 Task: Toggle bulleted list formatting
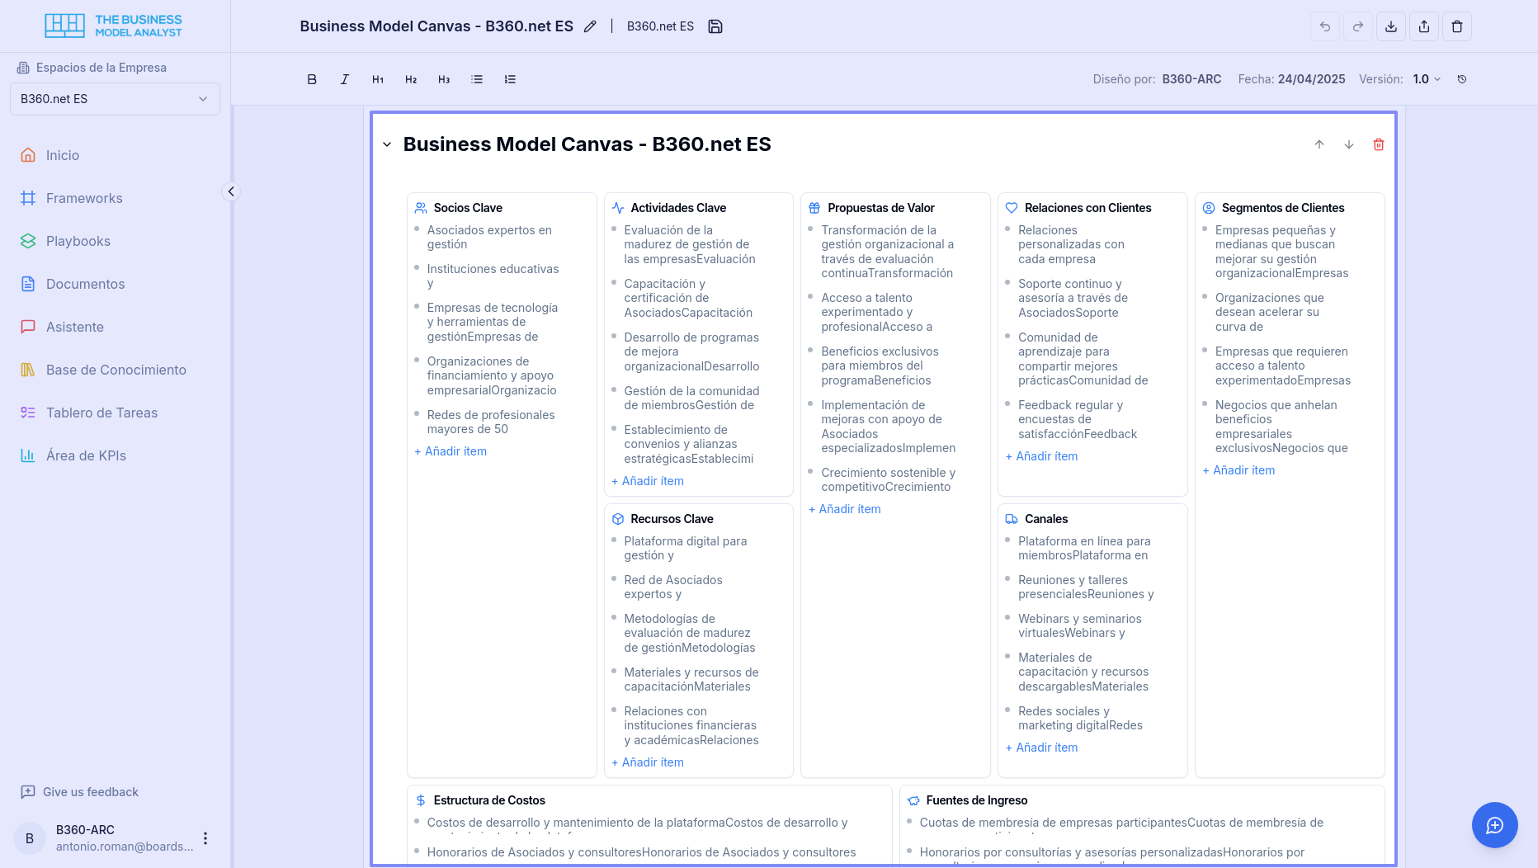tap(477, 79)
